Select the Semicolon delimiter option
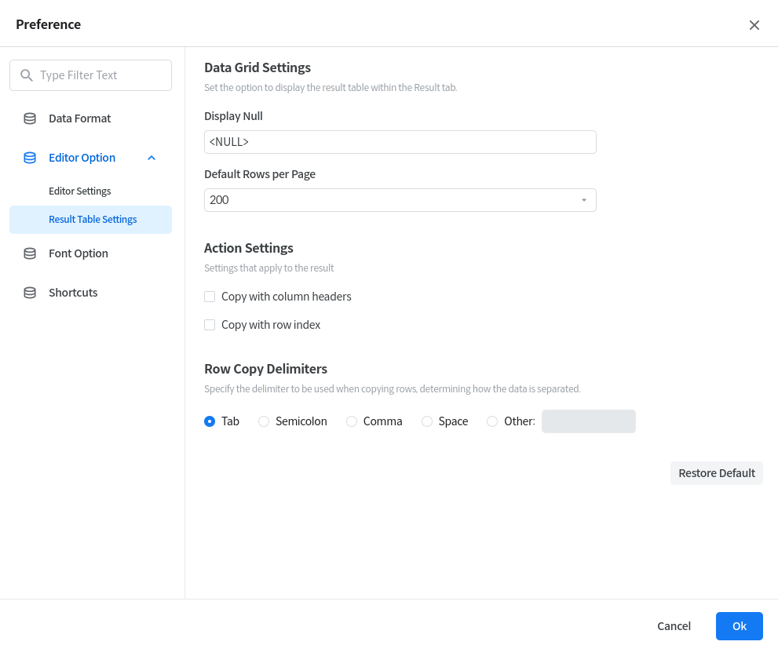 [264, 421]
